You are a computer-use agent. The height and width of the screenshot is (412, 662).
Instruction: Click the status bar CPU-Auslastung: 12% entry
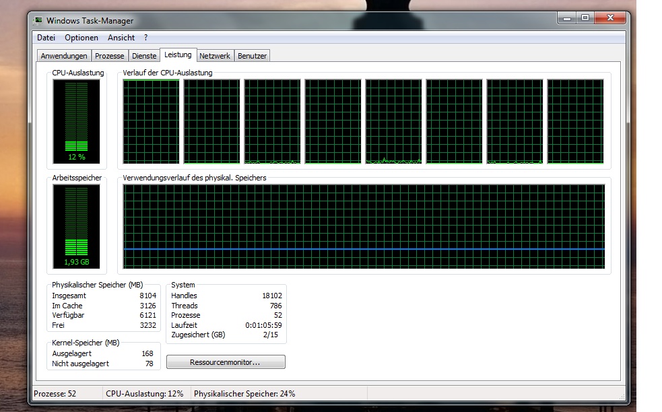coord(145,394)
